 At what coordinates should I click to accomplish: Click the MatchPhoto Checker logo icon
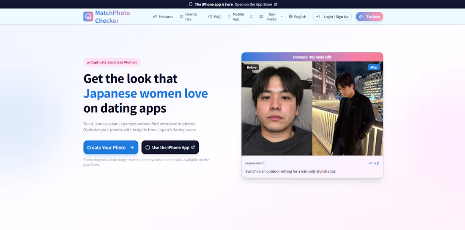pyautogui.click(x=88, y=16)
